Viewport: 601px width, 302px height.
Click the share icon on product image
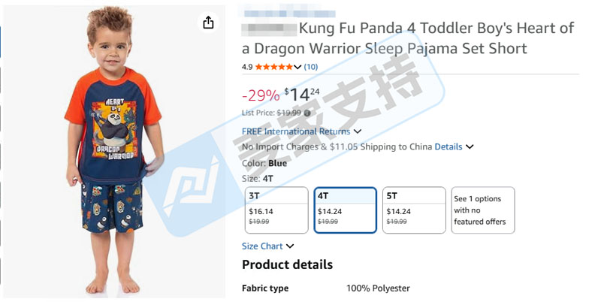208,23
